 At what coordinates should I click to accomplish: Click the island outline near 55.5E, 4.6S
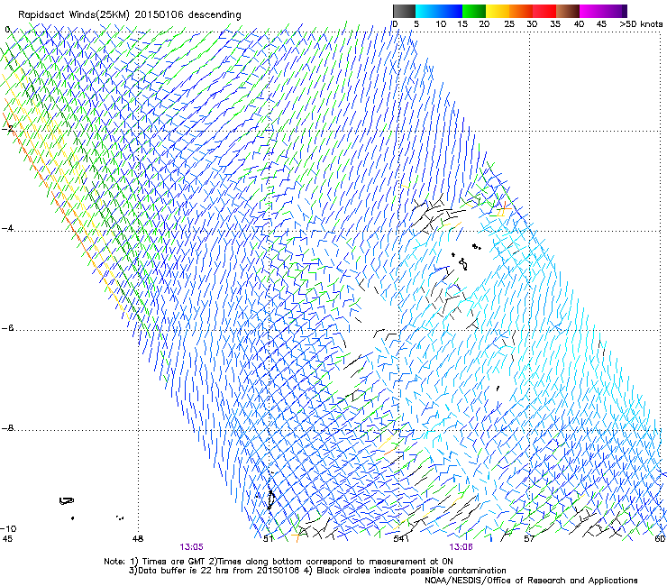pyautogui.click(x=463, y=264)
